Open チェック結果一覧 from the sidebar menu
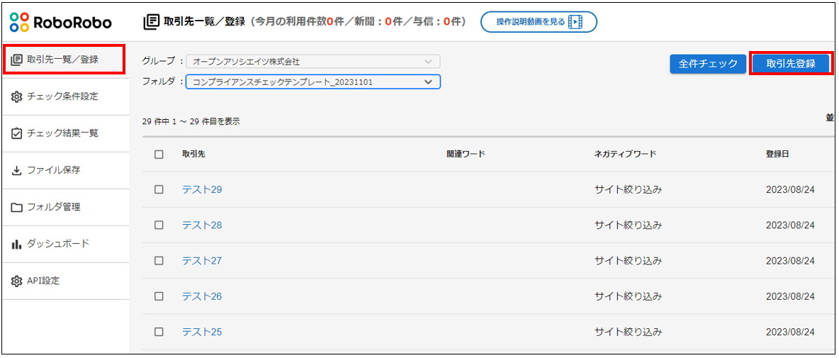Viewport: 839px width, 358px height. (62, 133)
